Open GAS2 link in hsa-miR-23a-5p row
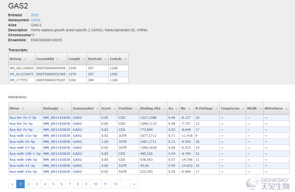 pyautogui.click(x=77, y=172)
